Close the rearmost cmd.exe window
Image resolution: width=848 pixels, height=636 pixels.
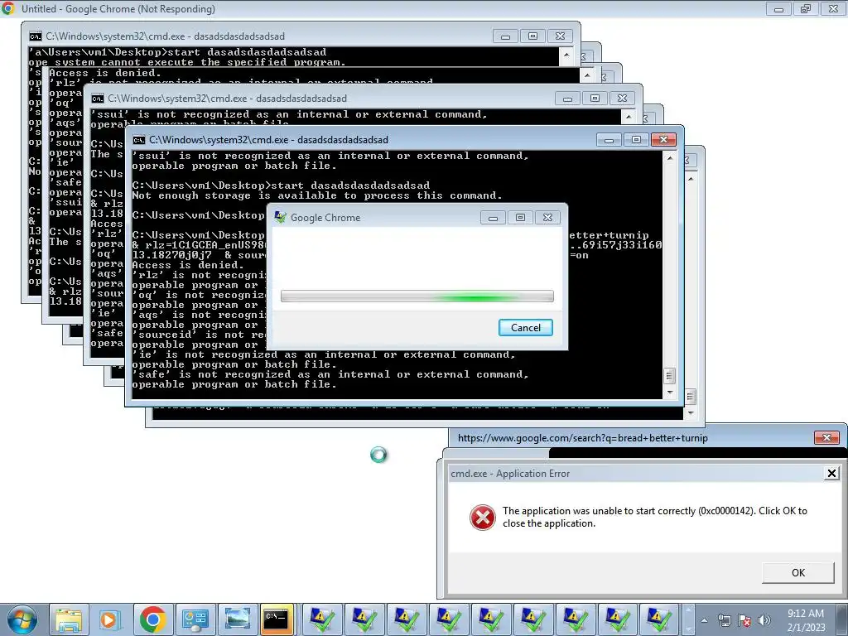click(561, 36)
